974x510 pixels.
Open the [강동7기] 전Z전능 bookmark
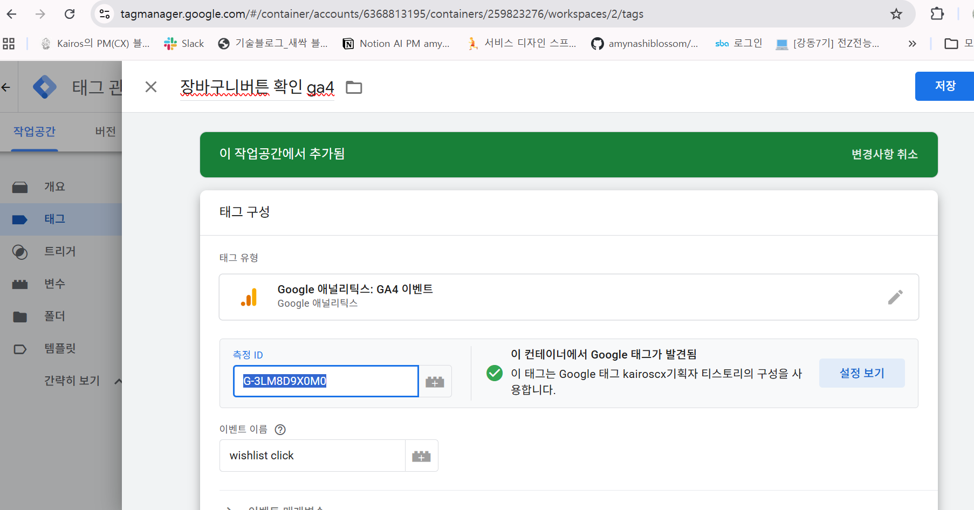click(x=827, y=44)
